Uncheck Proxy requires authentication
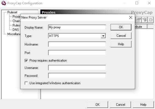The width and height of the screenshot is (155, 109). [x=26, y=60]
